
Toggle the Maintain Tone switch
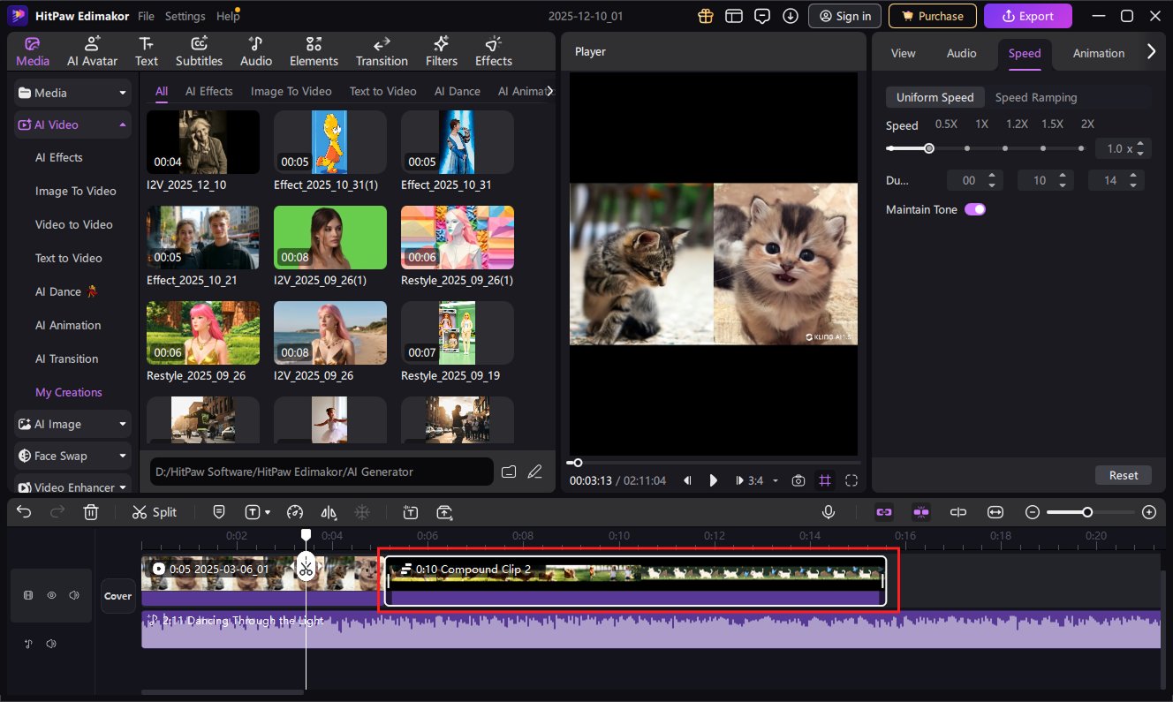click(975, 209)
